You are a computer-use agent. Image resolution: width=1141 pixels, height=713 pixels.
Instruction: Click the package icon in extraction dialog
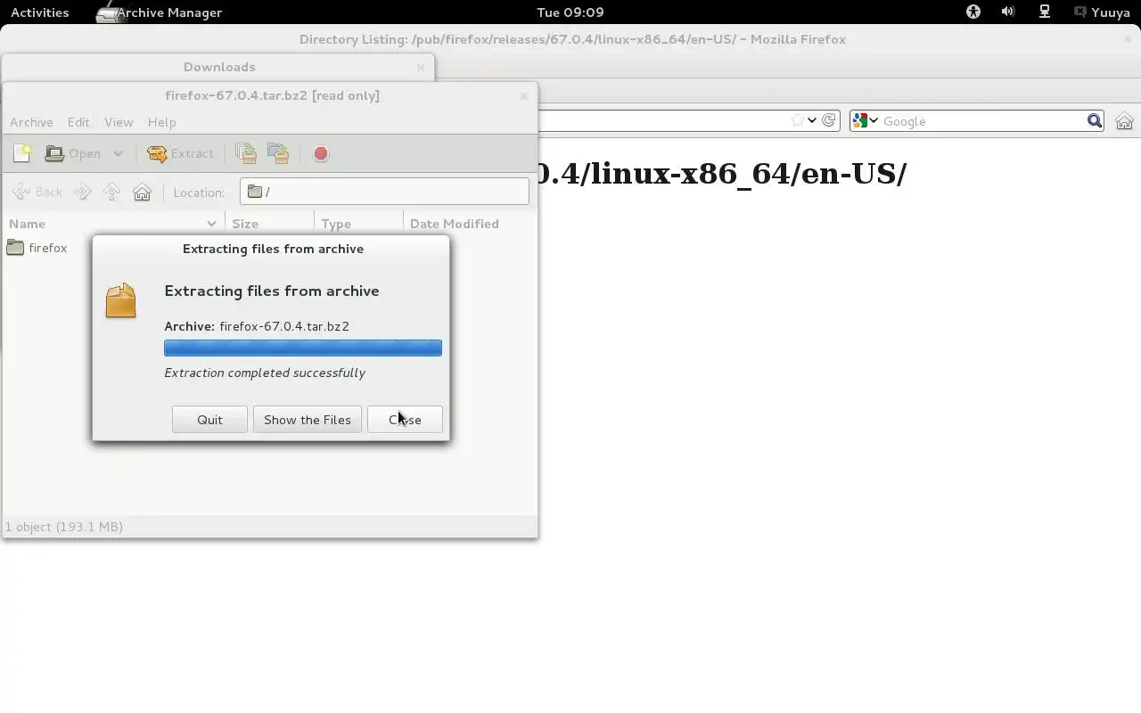click(x=121, y=300)
